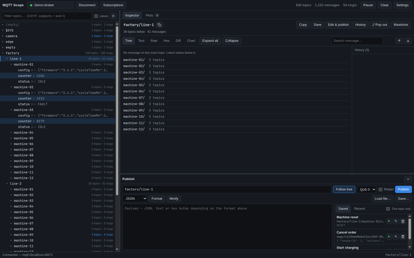414x258 pixels.
Task: Select the Hex view tab
Action: pos(166,41)
